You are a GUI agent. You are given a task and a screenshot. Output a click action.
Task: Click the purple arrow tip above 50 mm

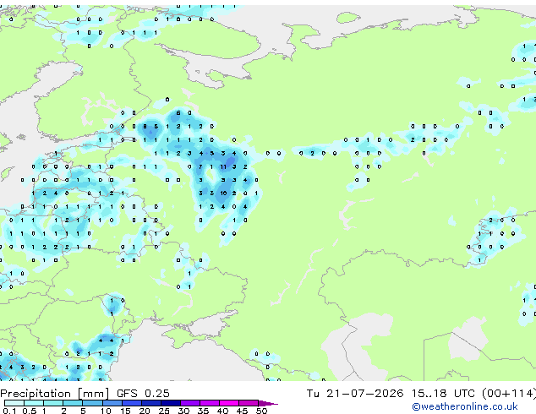pyautogui.click(x=268, y=403)
